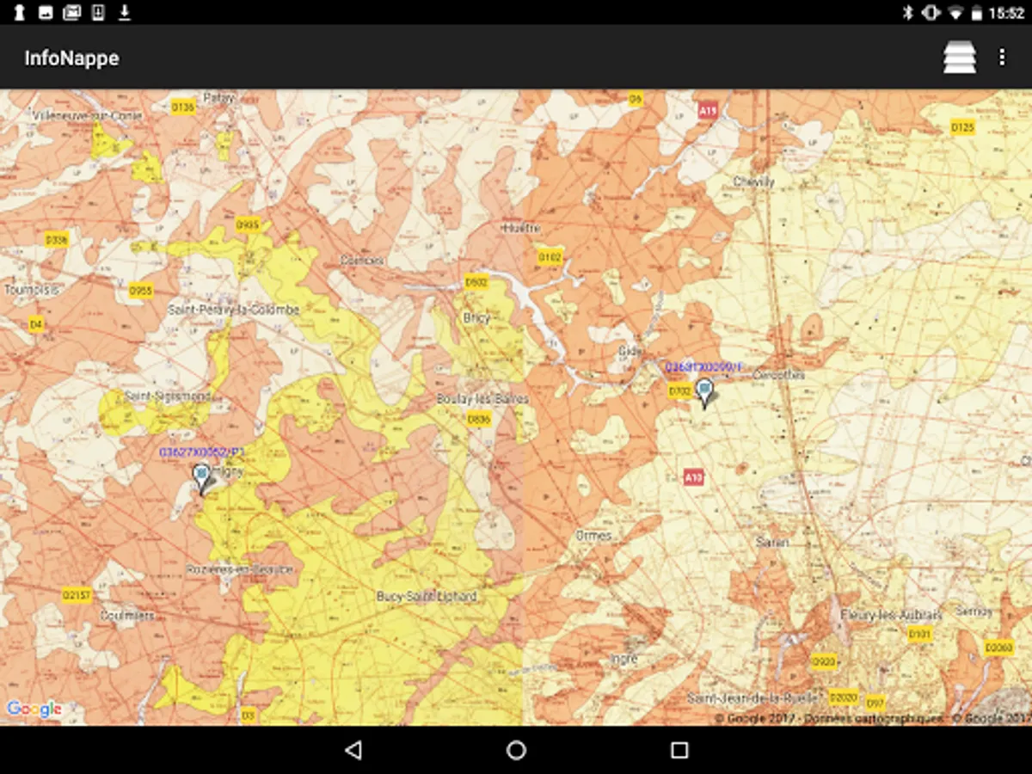
Task: Tap the D502 road badge
Action: coord(476,281)
